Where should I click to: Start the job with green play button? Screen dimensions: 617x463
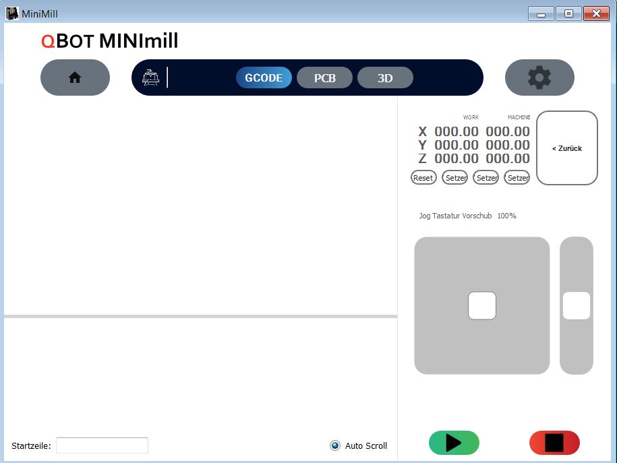click(454, 443)
